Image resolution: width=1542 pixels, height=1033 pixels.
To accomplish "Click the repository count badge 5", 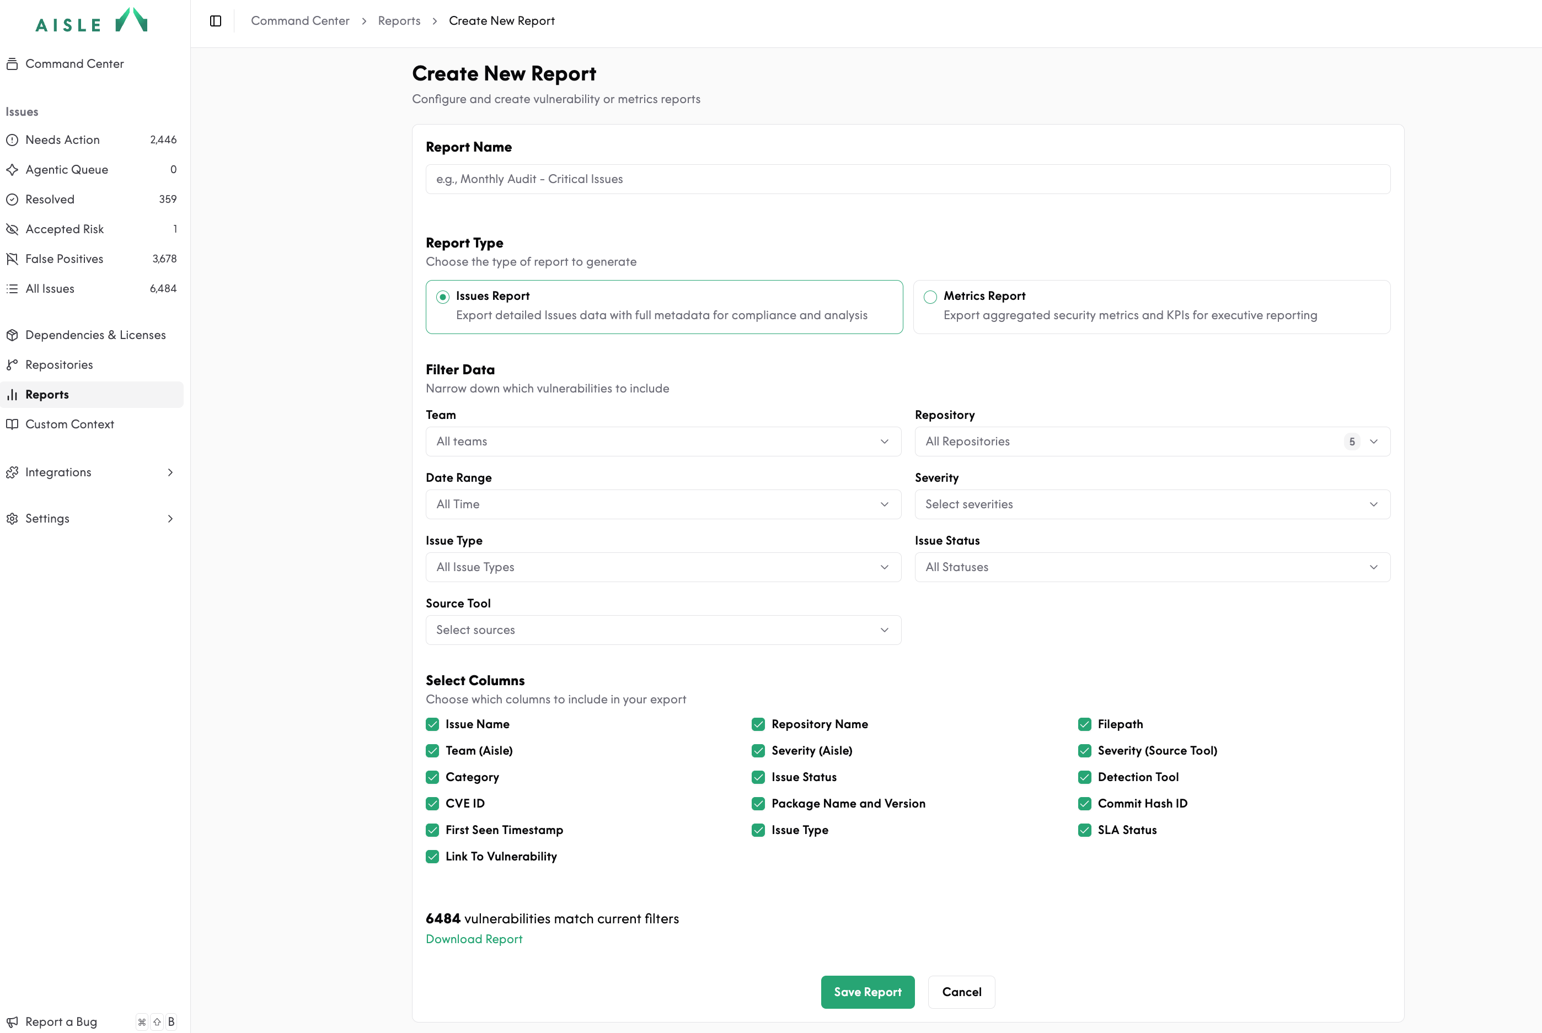I will (1352, 442).
